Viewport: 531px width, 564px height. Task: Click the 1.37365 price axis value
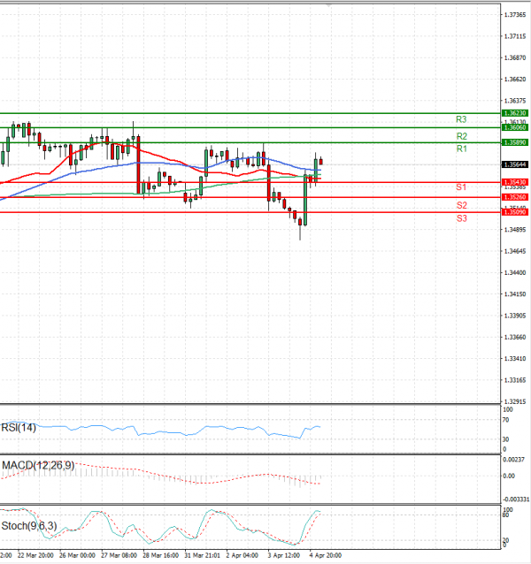tap(515, 15)
